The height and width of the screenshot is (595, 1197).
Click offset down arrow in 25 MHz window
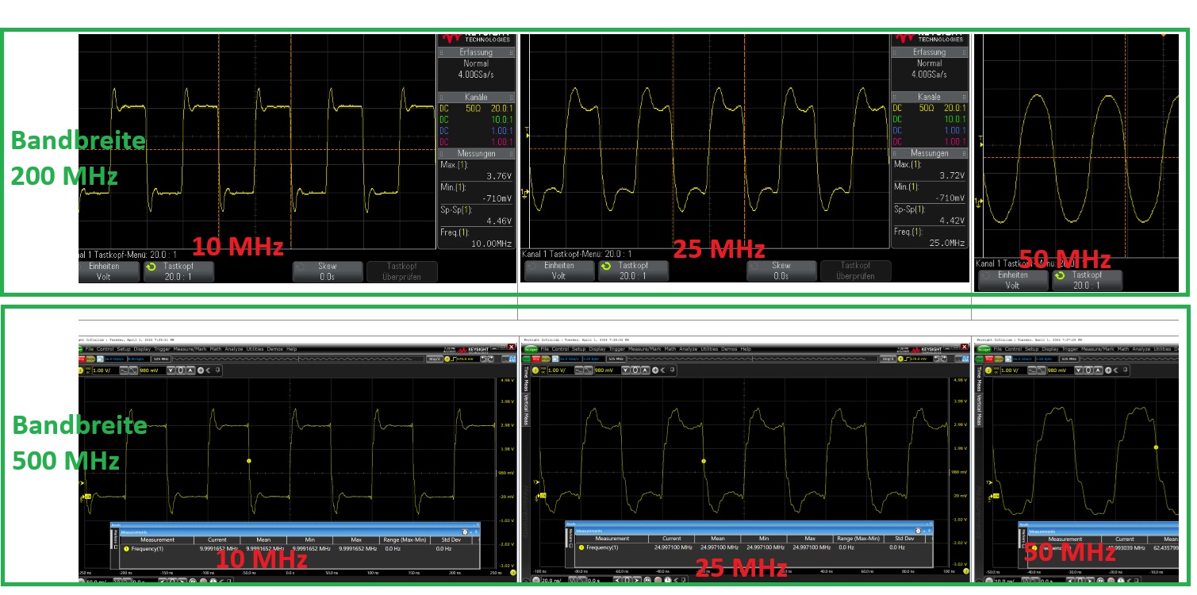coord(626,370)
